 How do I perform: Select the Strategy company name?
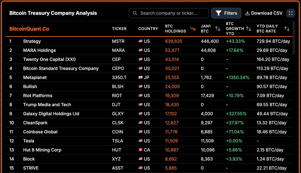(x=32, y=41)
